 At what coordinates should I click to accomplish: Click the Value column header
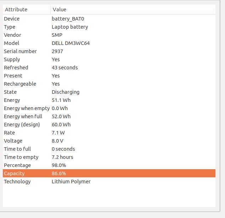[133, 10]
